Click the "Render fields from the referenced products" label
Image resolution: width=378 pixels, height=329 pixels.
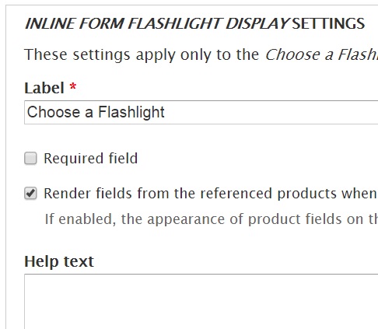210,194
